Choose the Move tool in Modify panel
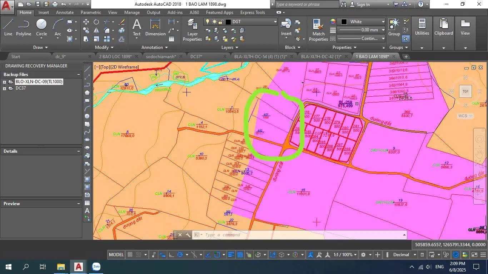The width and height of the screenshot is (488, 274). pos(86,22)
